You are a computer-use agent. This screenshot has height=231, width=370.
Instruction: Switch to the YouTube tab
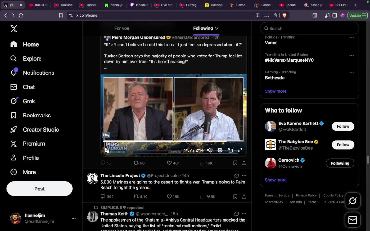point(63,5)
